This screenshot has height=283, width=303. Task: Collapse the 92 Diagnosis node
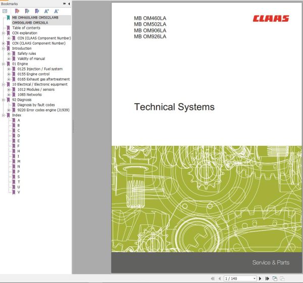(x=3, y=100)
